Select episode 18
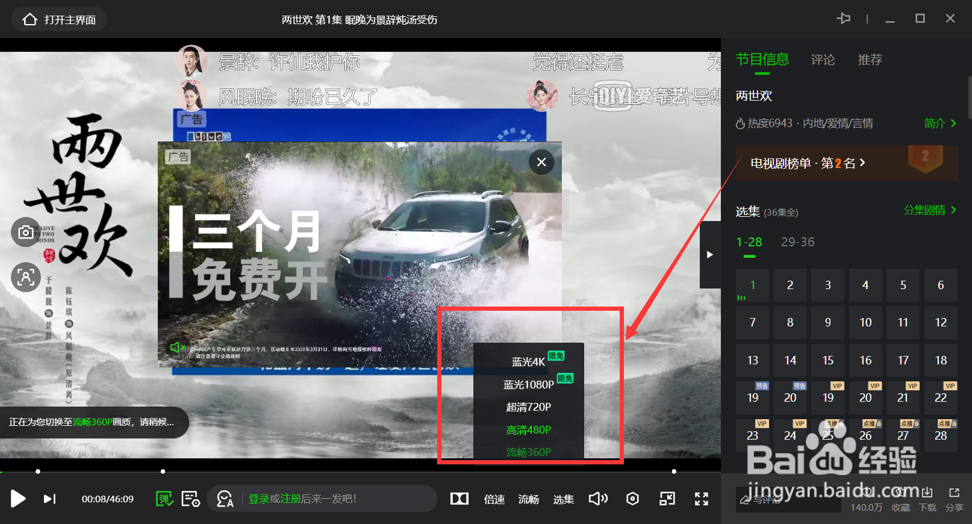 (x=941, y=360)
